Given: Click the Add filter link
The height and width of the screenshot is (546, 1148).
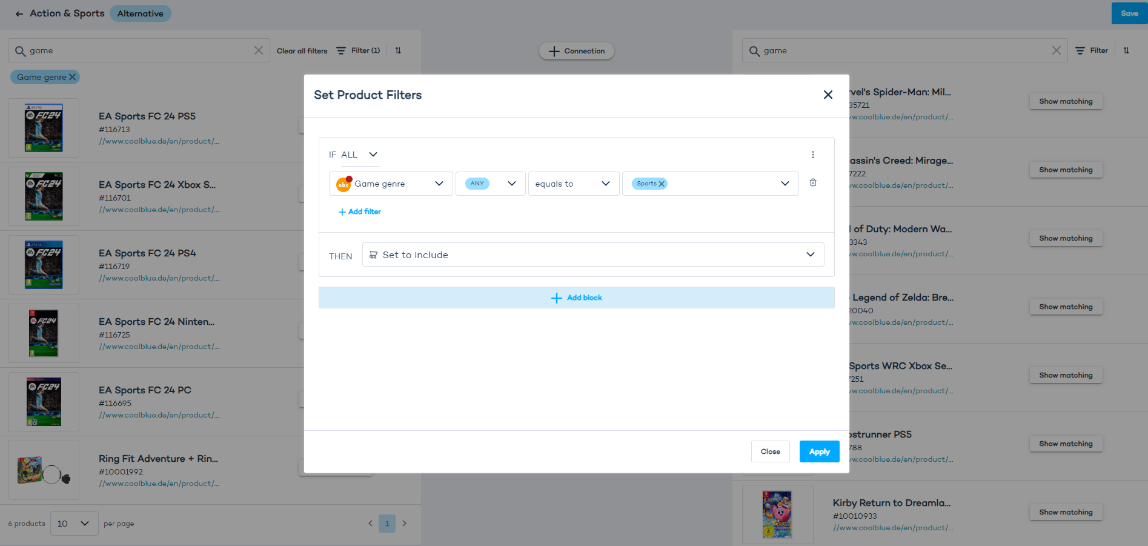Looking at the screenshot, I should pyautogui.click(x=360, y=211).
